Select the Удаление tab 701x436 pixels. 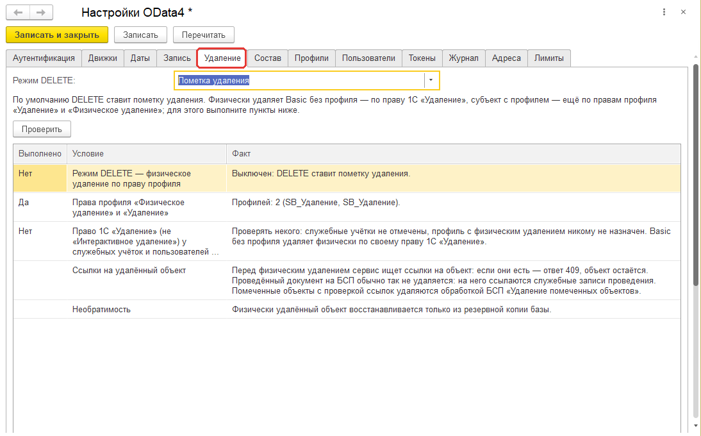[x=222, y=58]
